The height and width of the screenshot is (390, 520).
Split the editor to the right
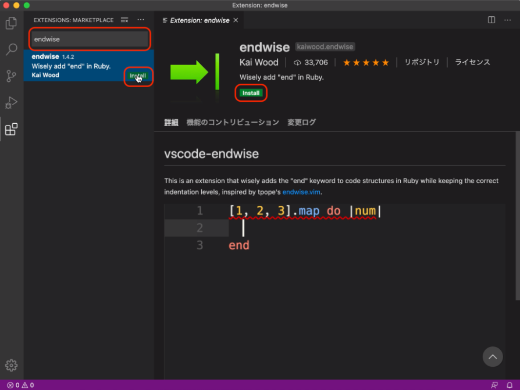[491, 20]
